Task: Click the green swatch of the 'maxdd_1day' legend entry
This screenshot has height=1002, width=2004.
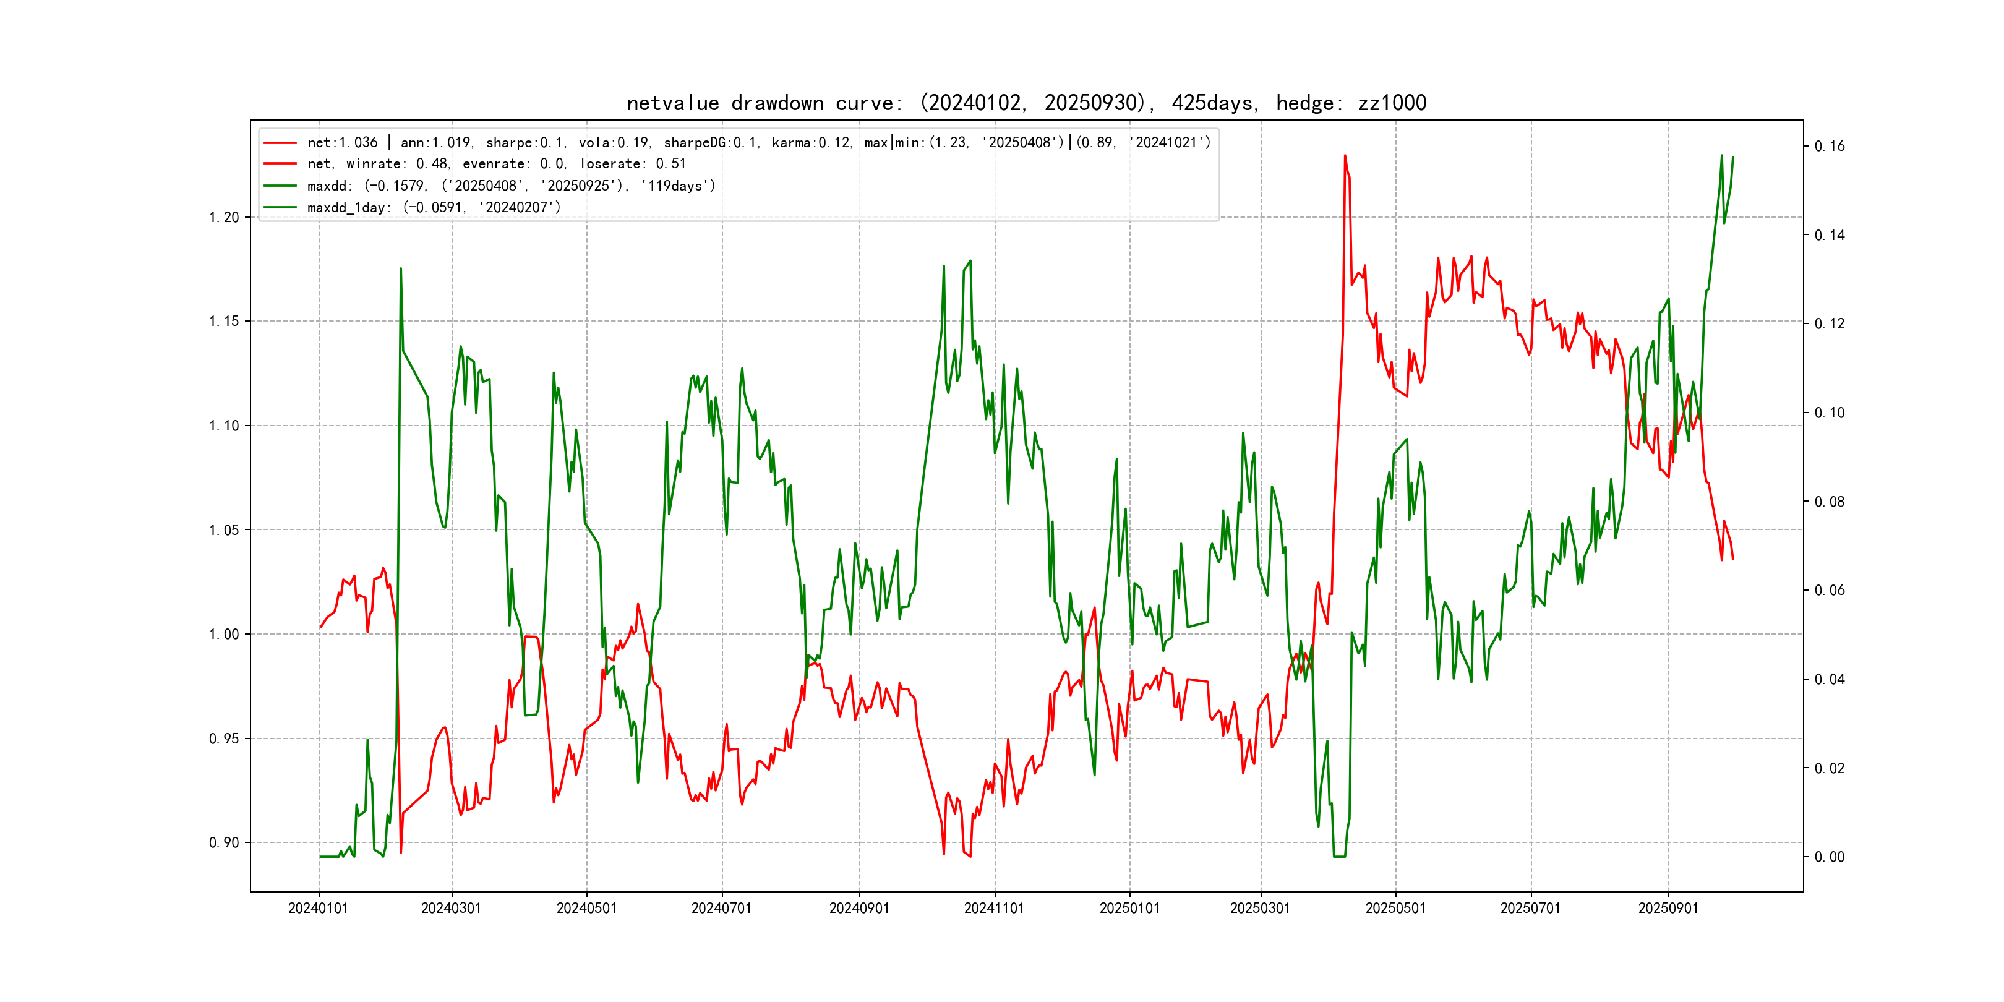Action: point(280,208)
